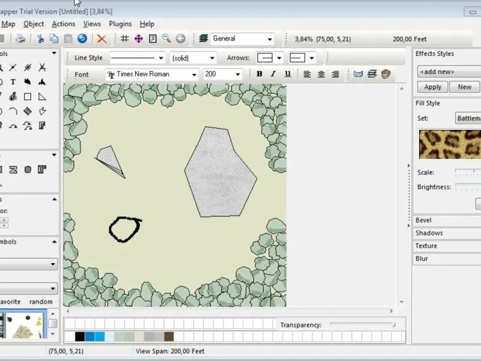Screen dimensions: 481x361
Task: Set text alignment to center
Action: [321, 74]
